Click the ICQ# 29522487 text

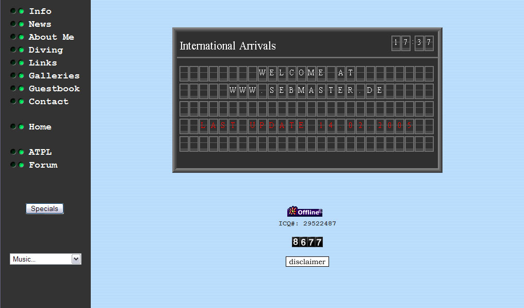pyautogui.click(x=307, y=223)
